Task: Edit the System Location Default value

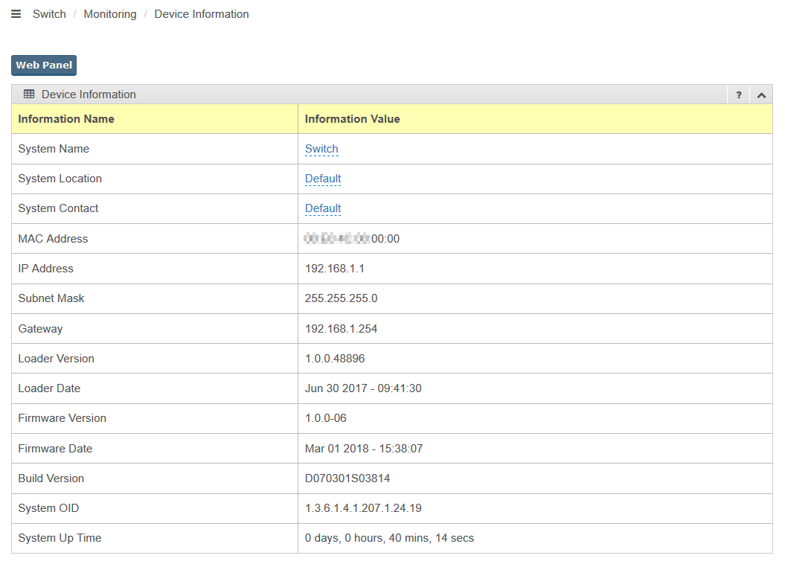Action: point(323,179)
